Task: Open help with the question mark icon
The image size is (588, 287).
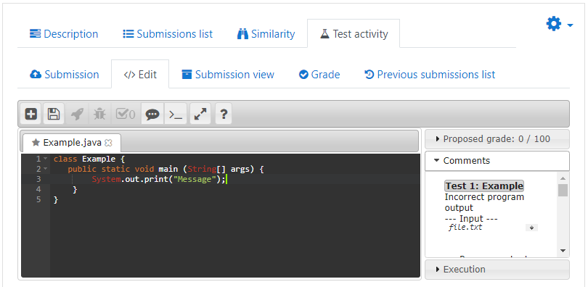Action: click(x=224, y=114)
